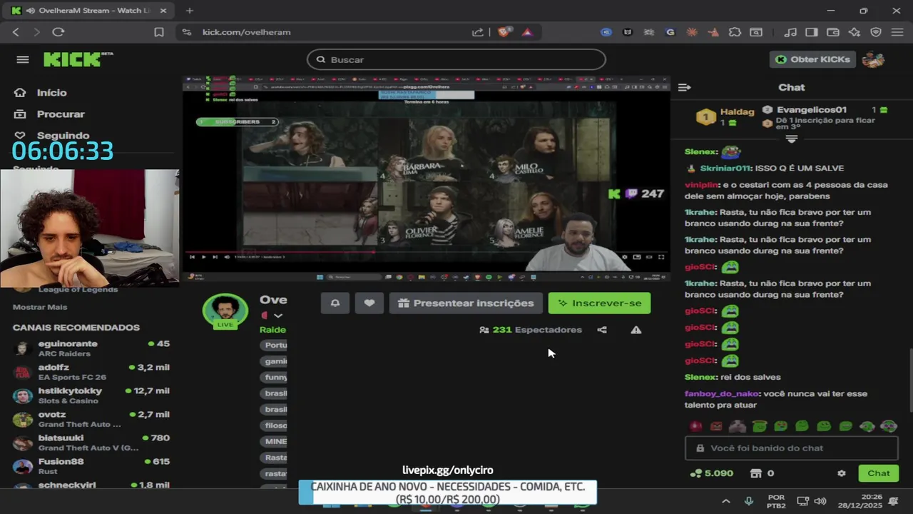
Task: Open eguinorante recommended channel
Action: [x=91, y=348]
